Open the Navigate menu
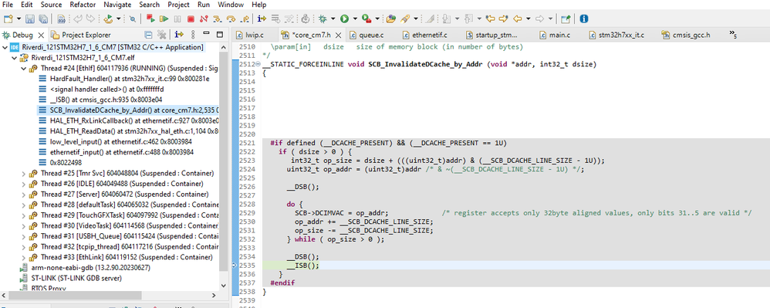This screenshot has height=308, width=770. click(x=117, y=5)
